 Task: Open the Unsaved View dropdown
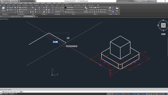[x=74, y=10]
